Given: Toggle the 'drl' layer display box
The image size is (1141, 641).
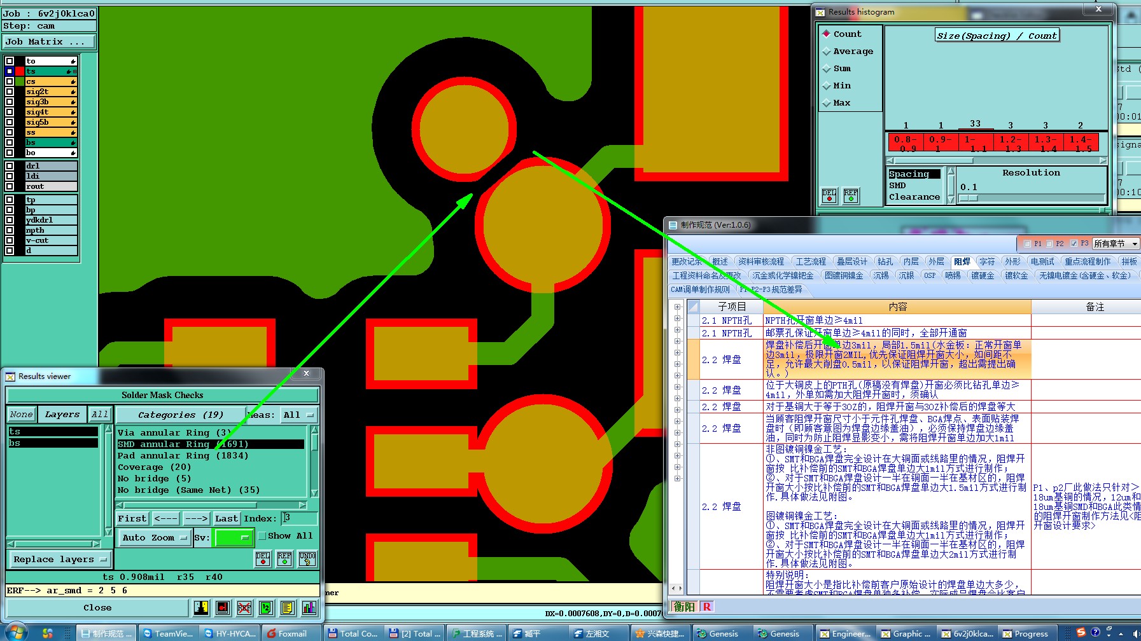Looking at the screenshot, I should coord(10,166).
